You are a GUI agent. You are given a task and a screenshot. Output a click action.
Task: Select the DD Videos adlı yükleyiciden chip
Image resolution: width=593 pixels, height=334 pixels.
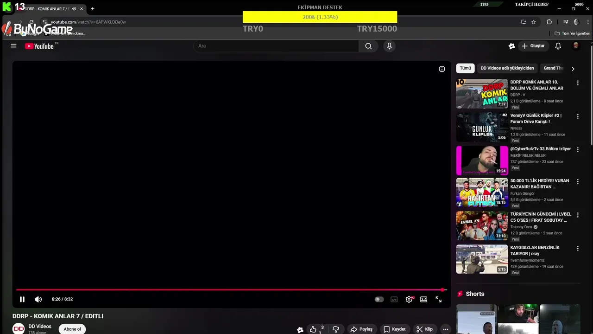coord(507,68)
